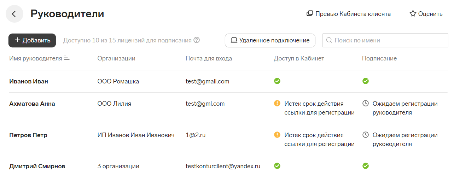Open Ахматова Анна manager record

32,104
